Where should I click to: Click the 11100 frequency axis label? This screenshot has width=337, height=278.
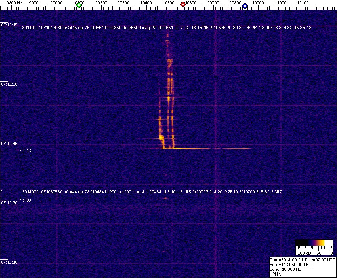(x=303, y=3)
